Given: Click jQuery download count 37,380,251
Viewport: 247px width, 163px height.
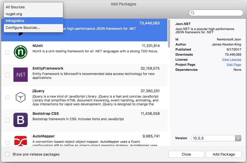Looking at the screenshot, I should (x=150, y=91).
